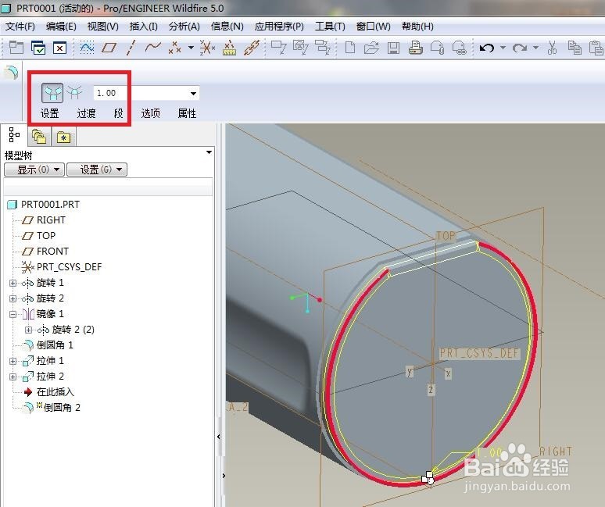The image size is (605, 507).
Task: Click the redo arrow icon
Action: coord(519,48)
